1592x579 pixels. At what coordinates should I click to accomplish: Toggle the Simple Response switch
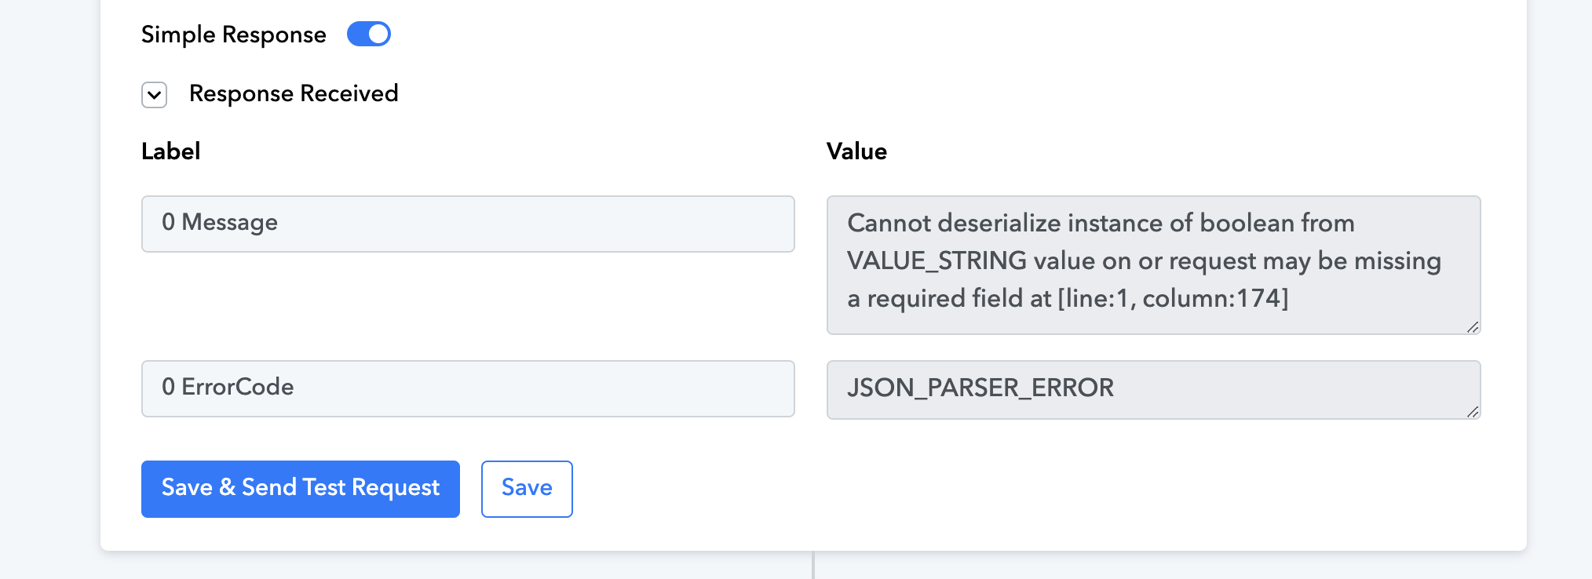[x=368, y=34]
